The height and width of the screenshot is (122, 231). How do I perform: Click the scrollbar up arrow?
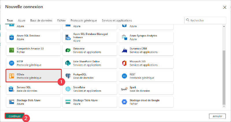coord(224,26)
